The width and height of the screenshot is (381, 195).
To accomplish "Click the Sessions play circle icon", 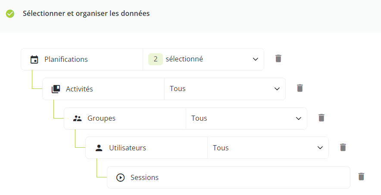I will (x=120, y=177).
